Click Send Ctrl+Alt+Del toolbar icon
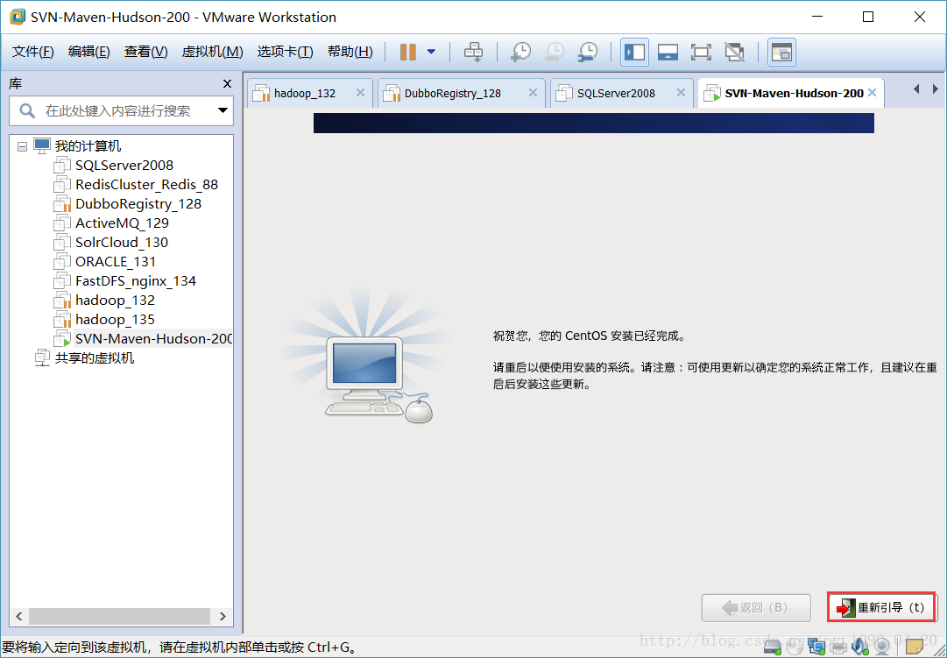 473,52
